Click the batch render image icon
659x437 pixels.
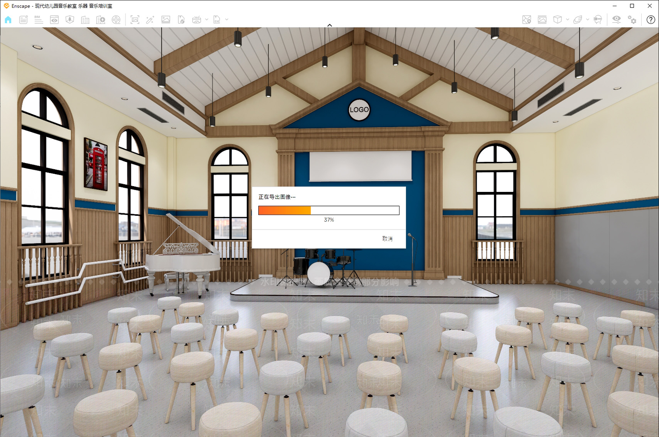pos(166,20)
